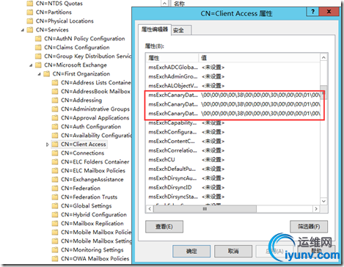Open the 筛选器(F) filter button
Screen dimensions: 344x267
[309, 227]
